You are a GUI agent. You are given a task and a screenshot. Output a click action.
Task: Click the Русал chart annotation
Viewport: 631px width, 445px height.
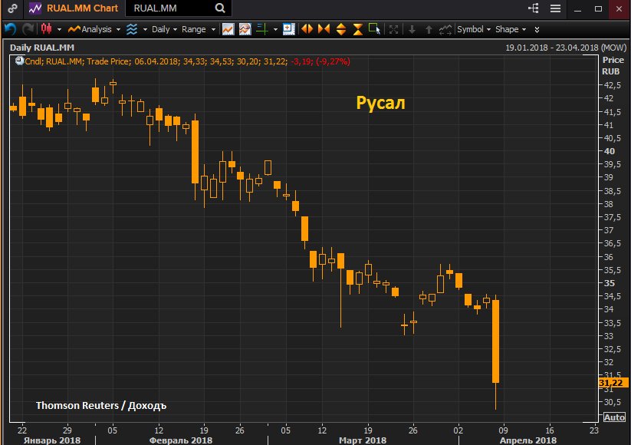point(380,103)
